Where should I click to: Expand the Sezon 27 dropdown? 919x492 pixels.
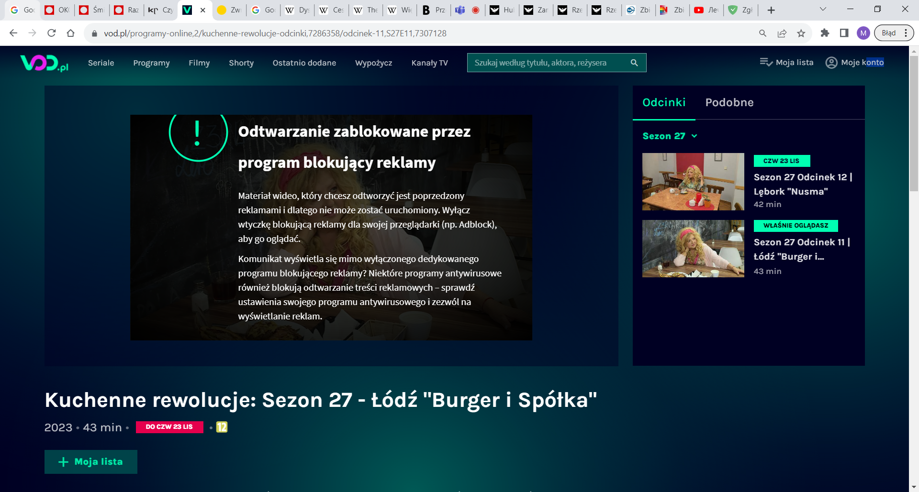pyautogui.click(x=670, y=136)
